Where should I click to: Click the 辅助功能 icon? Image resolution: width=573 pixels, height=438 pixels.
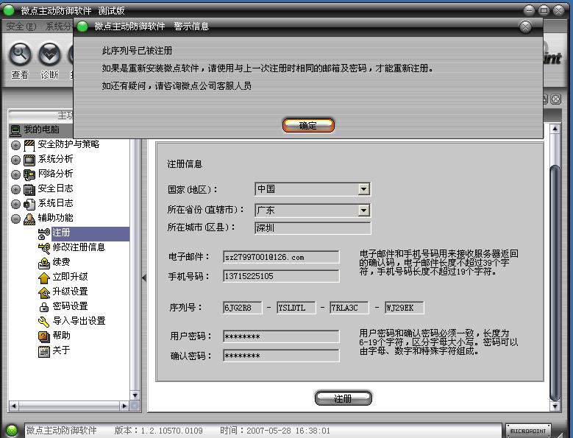point(29,219)
